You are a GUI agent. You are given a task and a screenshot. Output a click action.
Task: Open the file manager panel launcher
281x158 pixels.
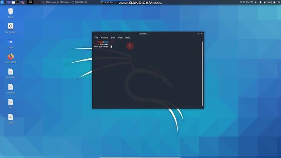[14, 2]
